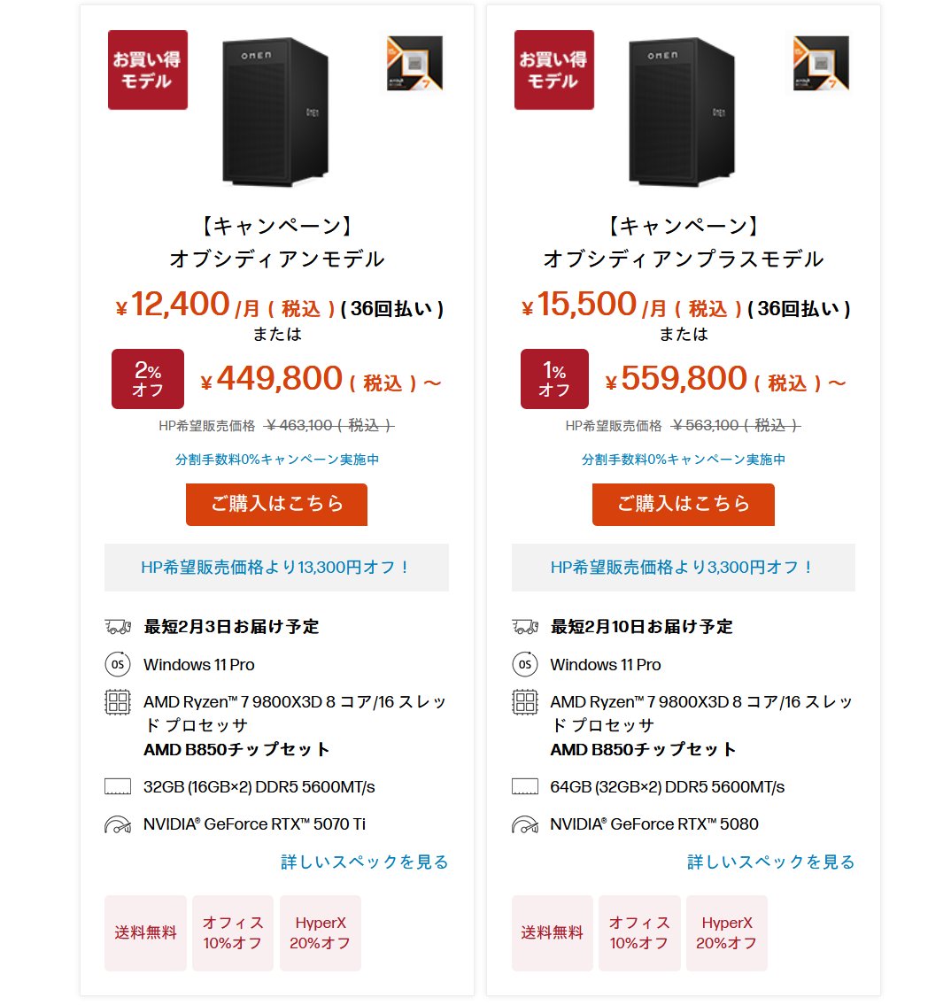This screenshot has height=1005, width=951.
Task: Click the memory icon next to 32GB DDR5
Action: (x=116, y=786)
